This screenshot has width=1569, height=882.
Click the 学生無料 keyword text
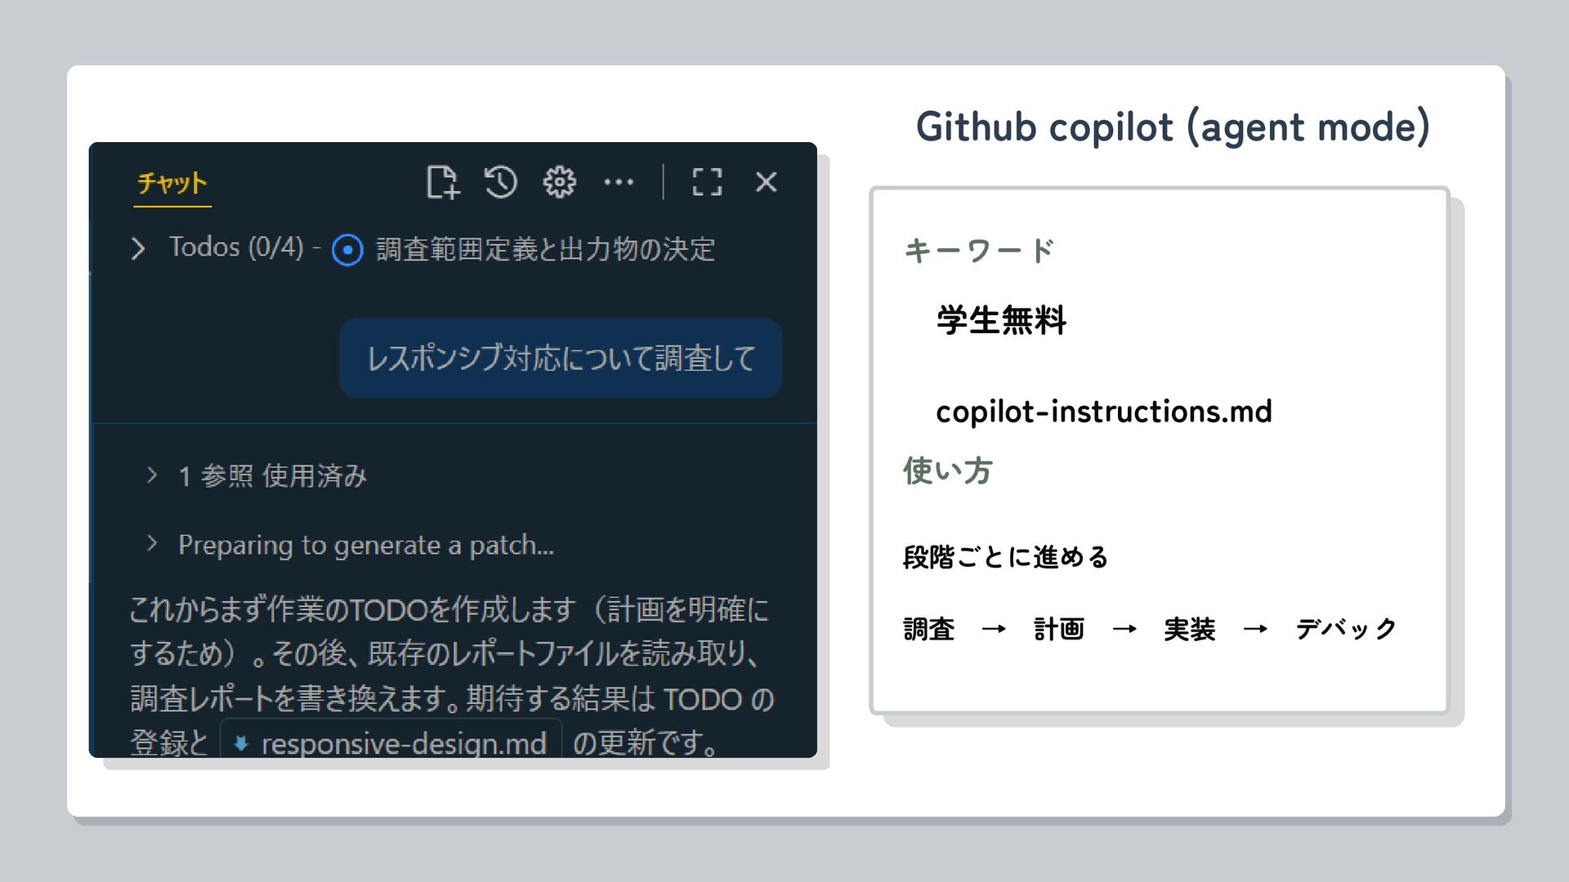[1001, 320]
